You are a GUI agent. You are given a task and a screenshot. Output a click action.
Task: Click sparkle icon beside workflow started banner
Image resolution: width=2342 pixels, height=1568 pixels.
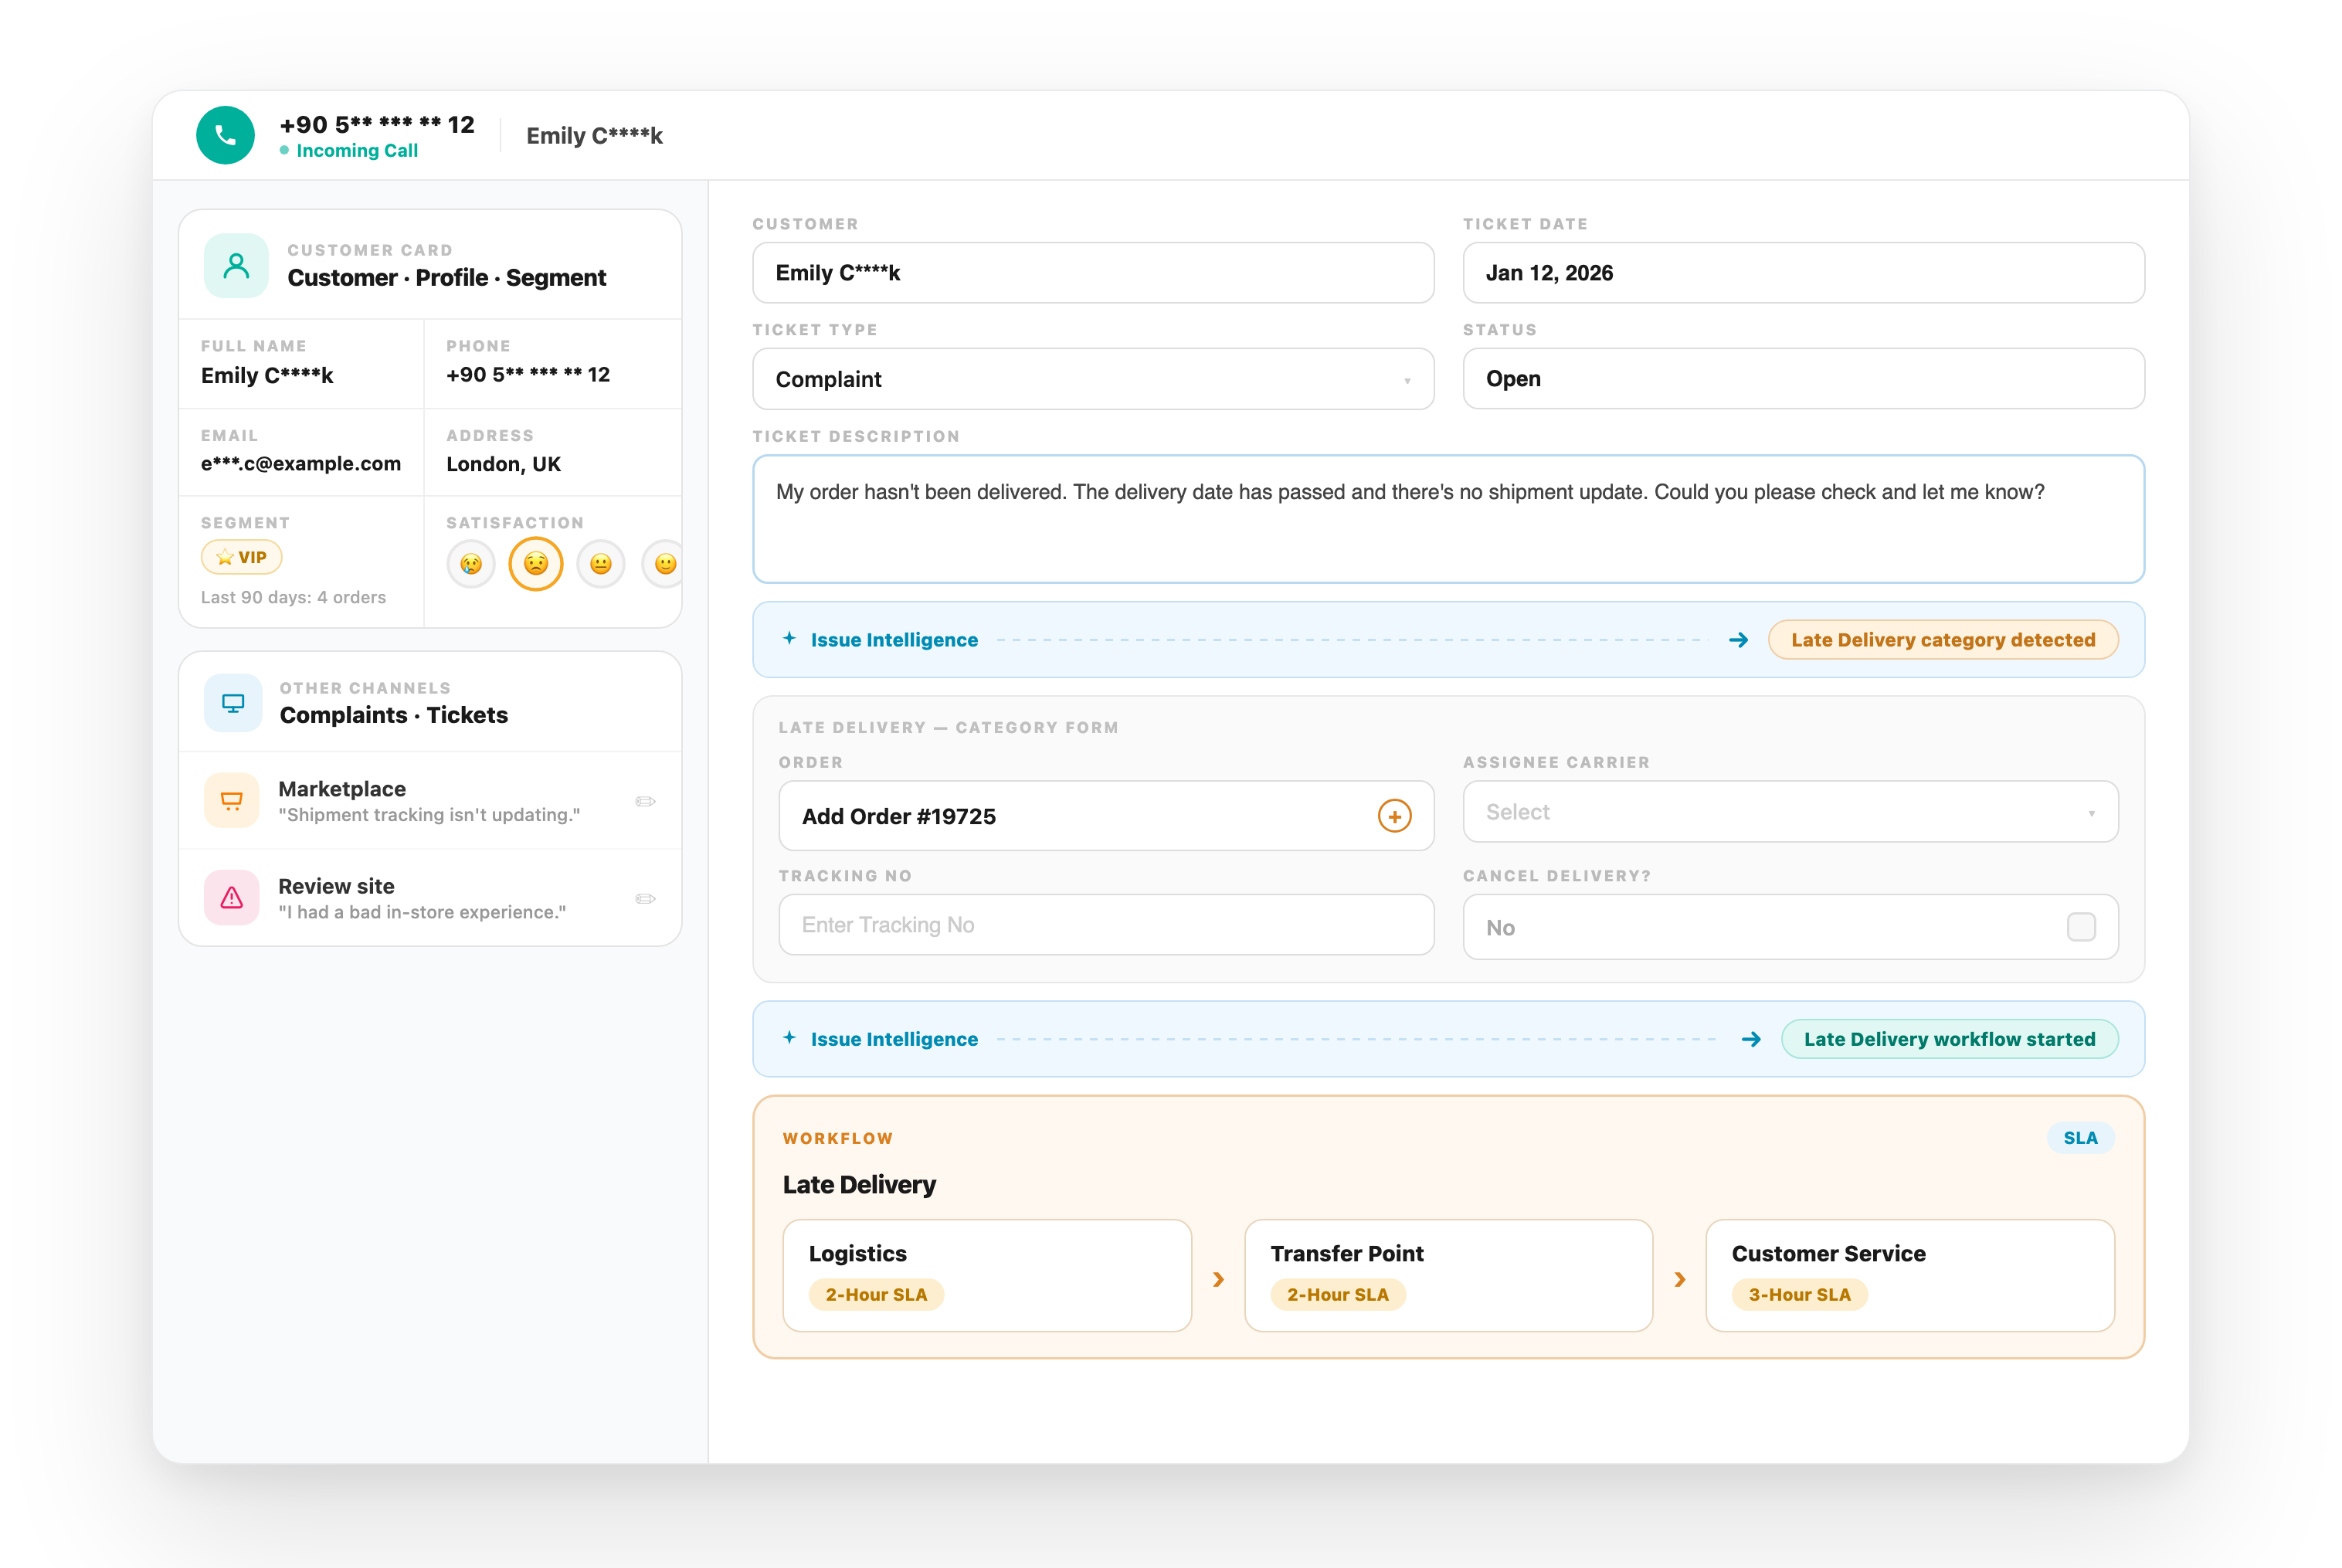pos(789,1038)
